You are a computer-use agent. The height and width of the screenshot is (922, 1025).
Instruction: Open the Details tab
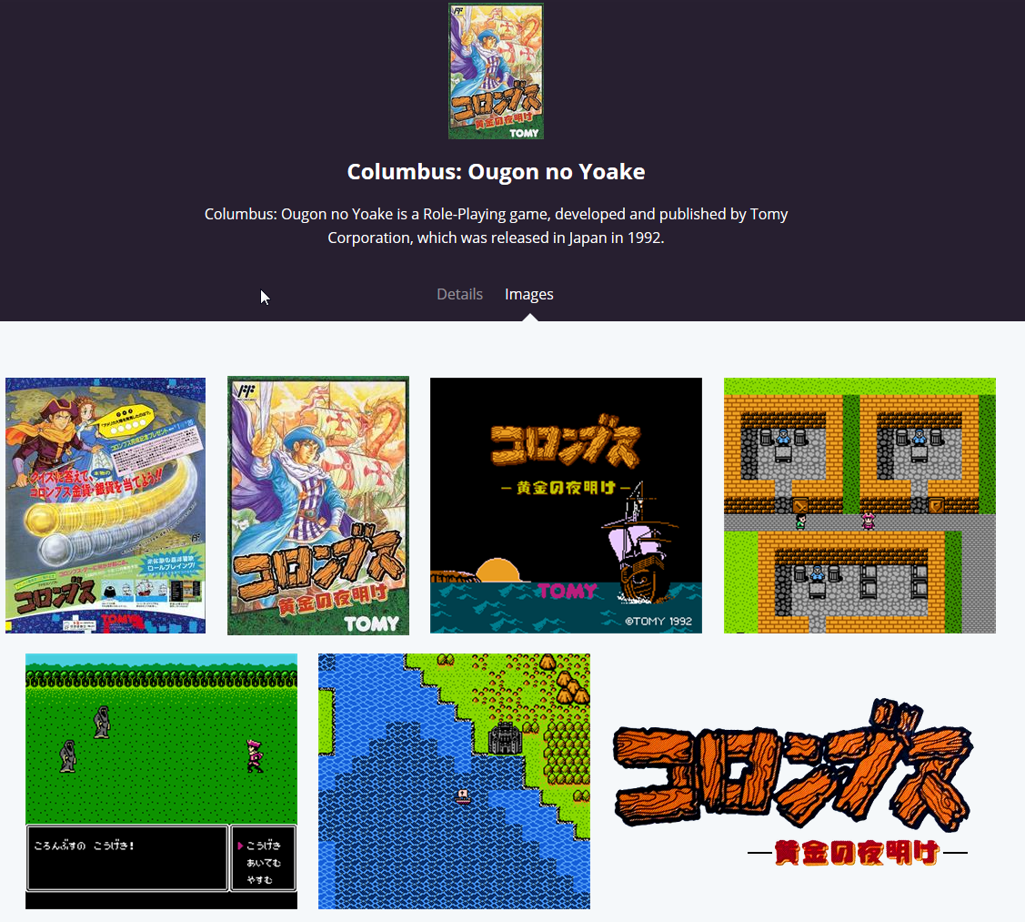459,295
